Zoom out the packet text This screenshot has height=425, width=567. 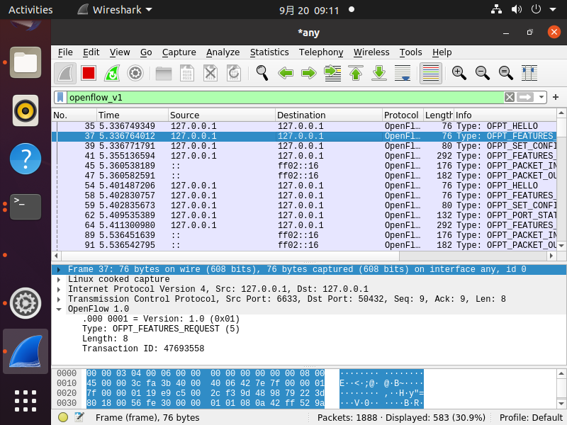[483, 74]
